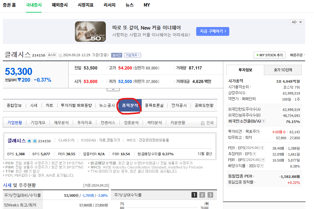Screen dimensions: 314x209
Task: Expand the 기업개요 dropdown near stock title
Action: coord(132,55)
